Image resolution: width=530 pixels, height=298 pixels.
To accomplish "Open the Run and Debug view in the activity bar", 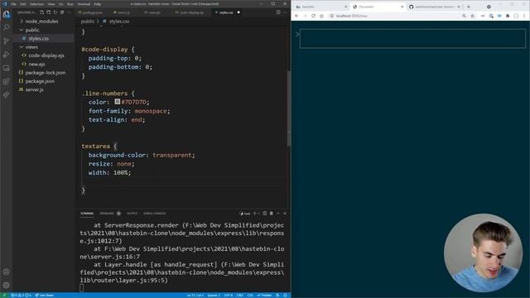I will click(x=6, y=54).
